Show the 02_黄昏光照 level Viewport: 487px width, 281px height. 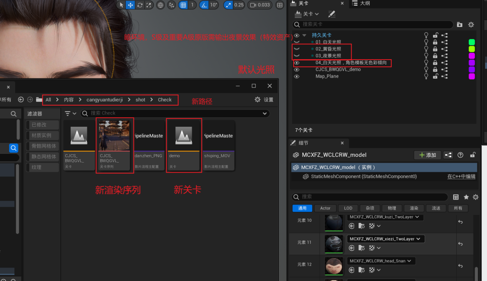click(x=297, y=49)
